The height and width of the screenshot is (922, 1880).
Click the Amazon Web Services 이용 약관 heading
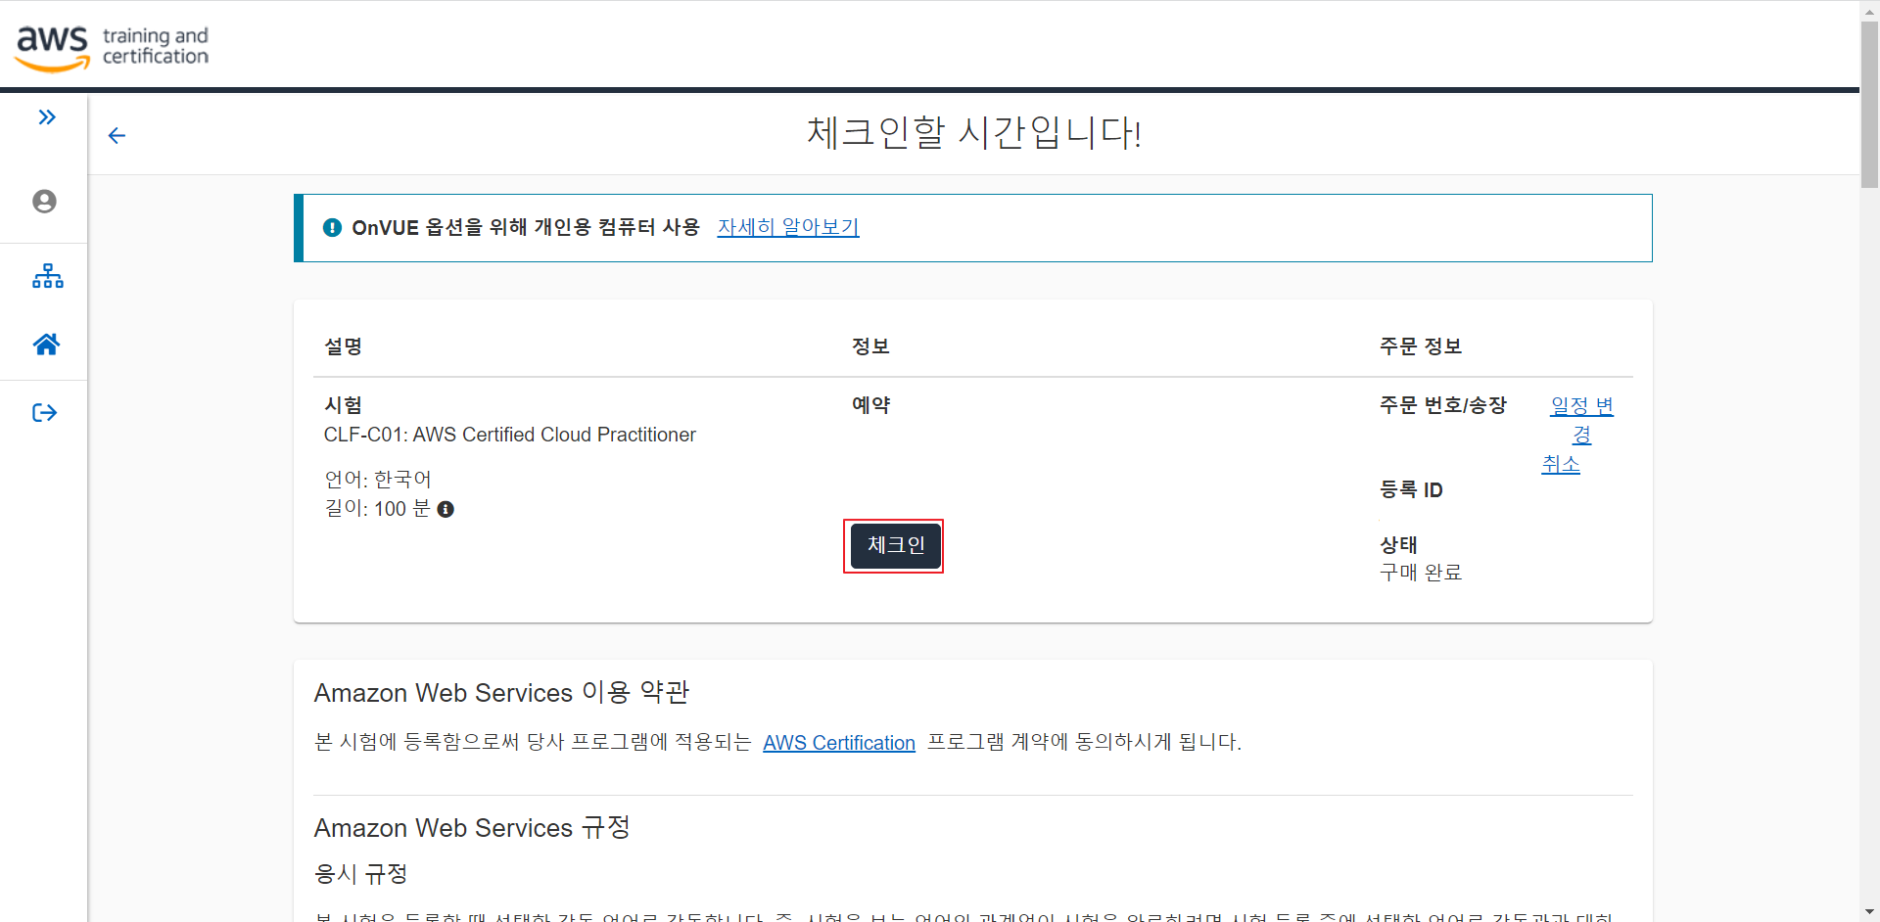click(502, 693)
